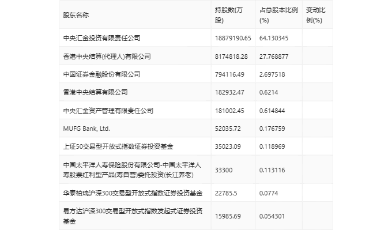Select the value 18879190.65
Screen dimensions: 392x230
click(x=233, y=38)
